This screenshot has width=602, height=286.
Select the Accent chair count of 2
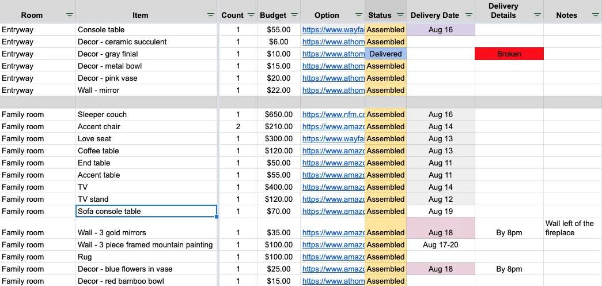[x=238, y=126]
